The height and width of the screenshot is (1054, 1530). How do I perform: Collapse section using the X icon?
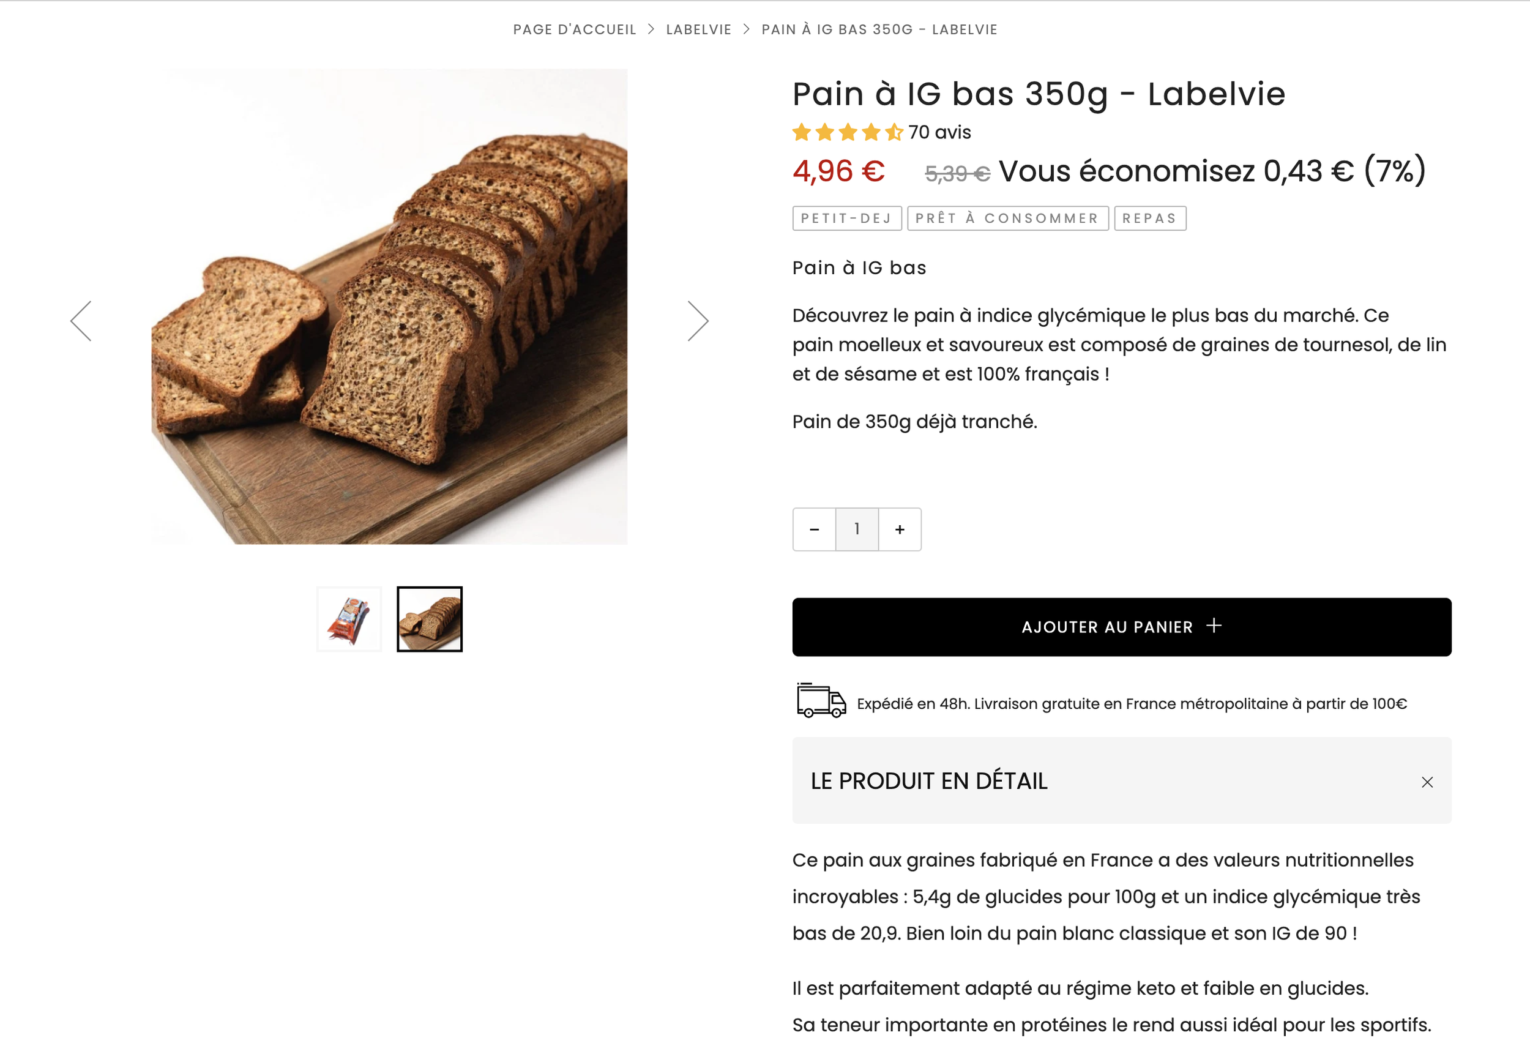click(1427, 782)
